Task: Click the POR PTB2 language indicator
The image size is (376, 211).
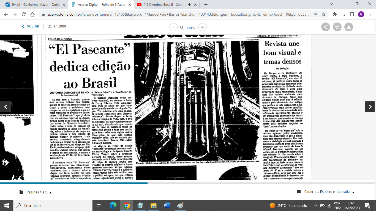Action: pos(337,206)
